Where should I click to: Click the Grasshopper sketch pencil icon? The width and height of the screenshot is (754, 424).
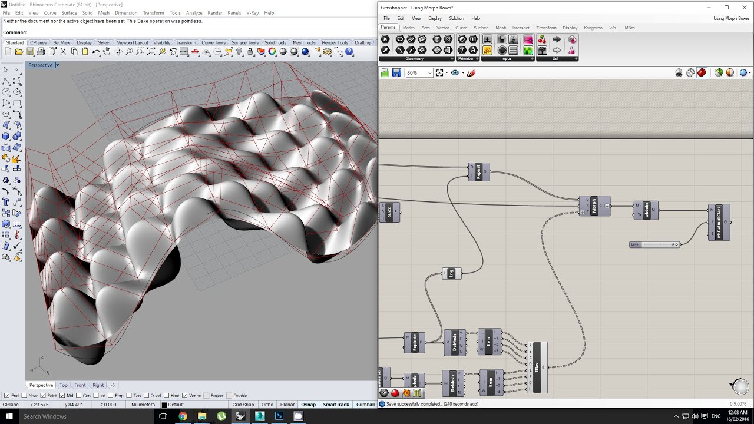[x=471, y=73]
